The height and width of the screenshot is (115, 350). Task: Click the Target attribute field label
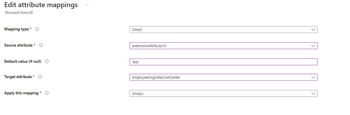point(18,77)
